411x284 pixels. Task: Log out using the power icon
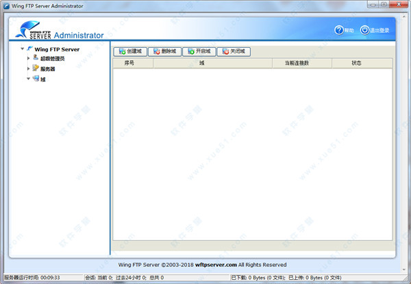coord(364,30)
